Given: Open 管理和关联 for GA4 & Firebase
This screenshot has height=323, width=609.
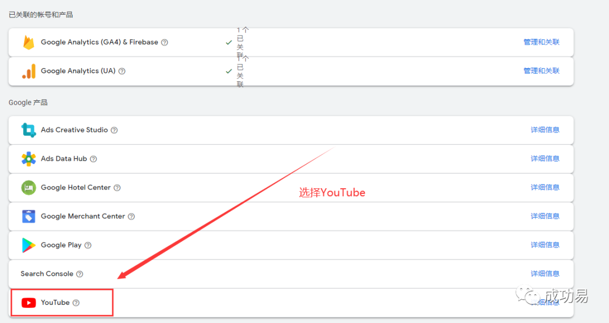Looking at the screenshot, I should pos(541,42).
